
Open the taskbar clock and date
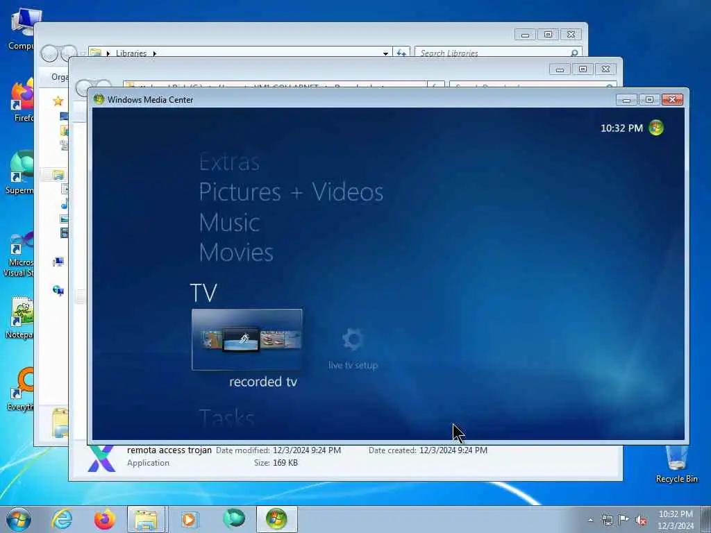(x=676, y=520)
